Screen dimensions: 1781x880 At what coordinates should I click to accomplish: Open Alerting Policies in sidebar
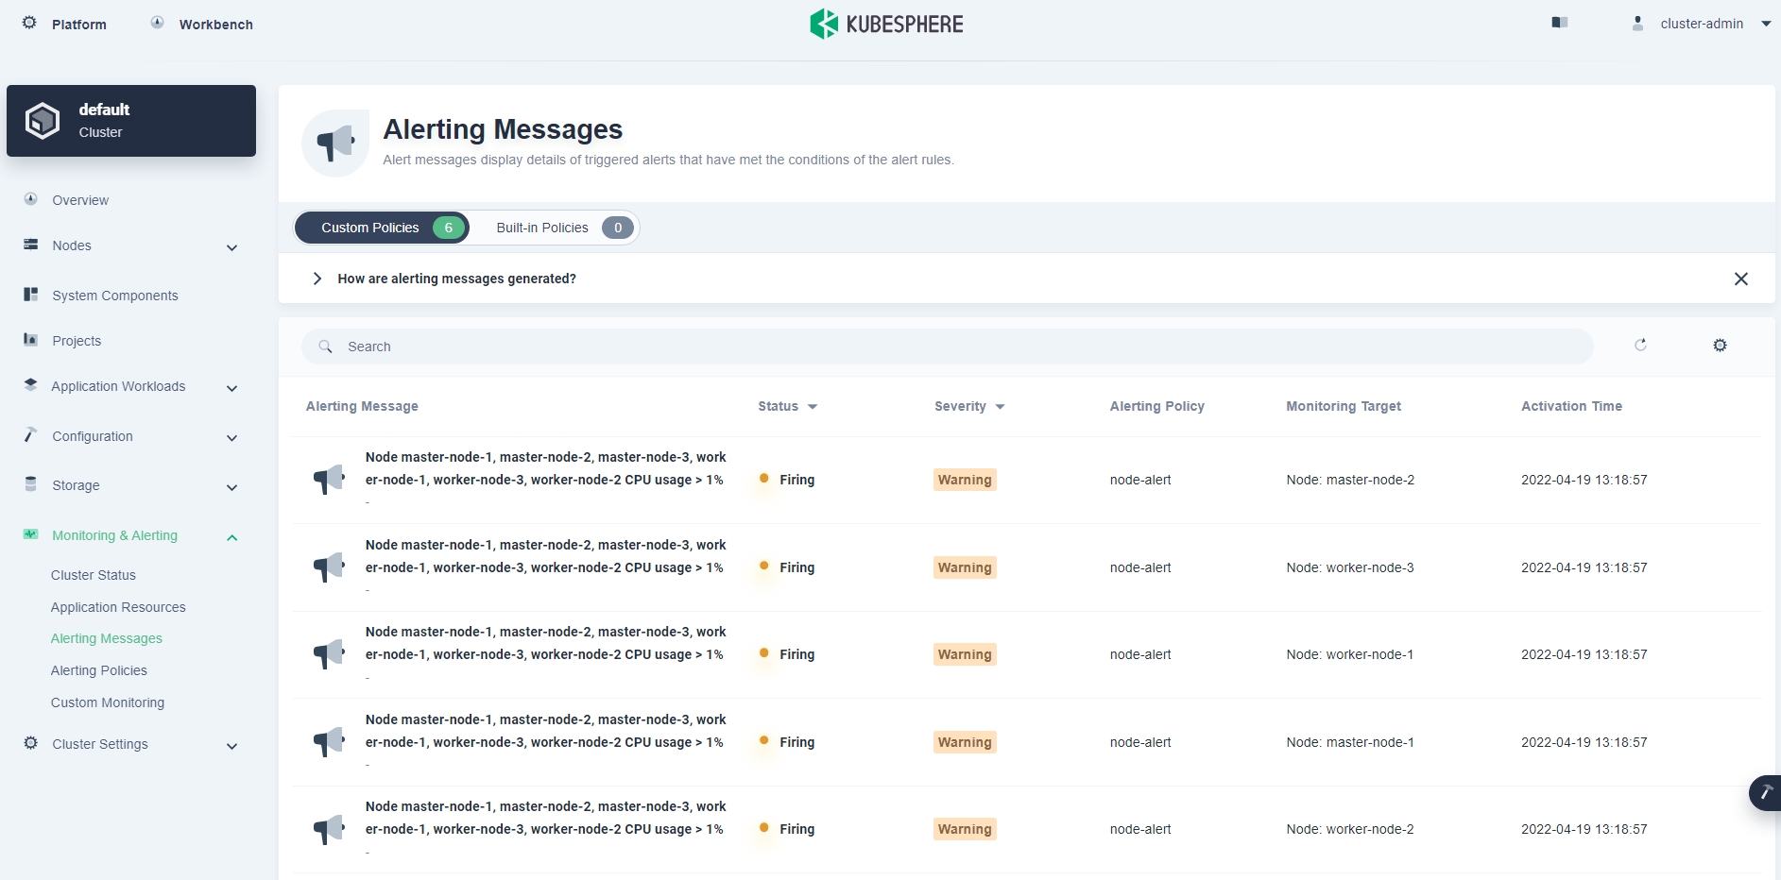pyautogui.click(x=99, y=670)
